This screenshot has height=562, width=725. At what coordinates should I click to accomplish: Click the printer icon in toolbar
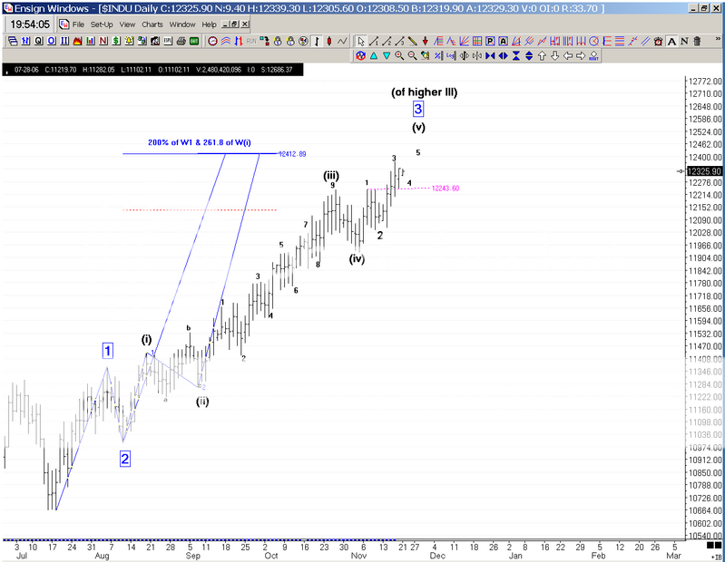[181, 42]
